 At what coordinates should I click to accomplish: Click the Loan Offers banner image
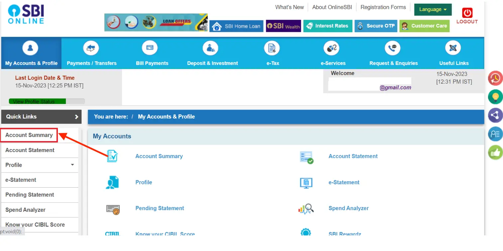coord(156,23)
